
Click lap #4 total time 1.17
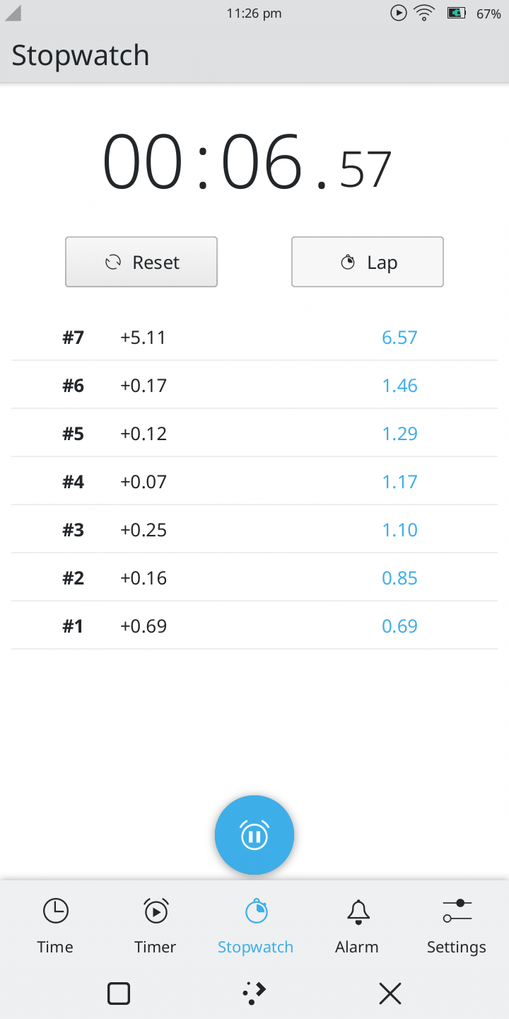coord(399,482)
